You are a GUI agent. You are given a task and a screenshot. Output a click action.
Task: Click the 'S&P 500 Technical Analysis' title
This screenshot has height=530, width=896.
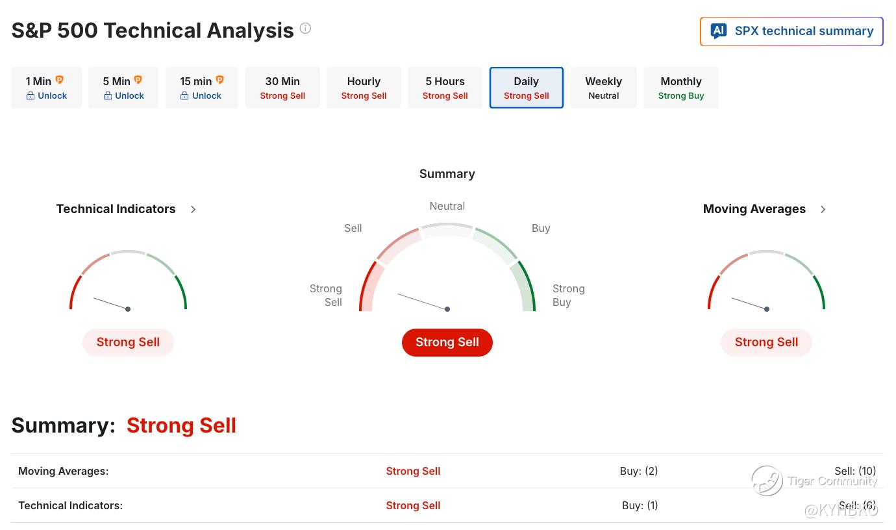tap(153, 30)
